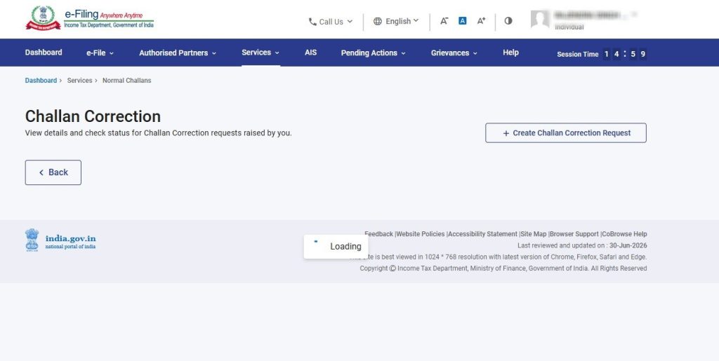The width and height of the screenshot is (719, 361).
Task: Increase font size with A+ icon
Action: (481, 21)
